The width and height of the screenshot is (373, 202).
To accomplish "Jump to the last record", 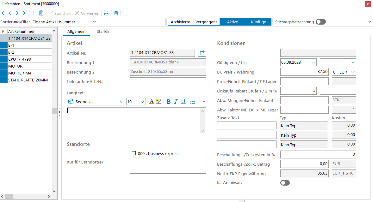I will coord(24,13).
